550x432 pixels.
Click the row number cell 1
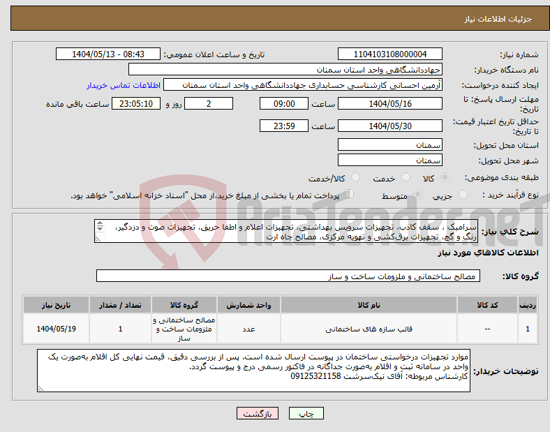coord(528,329)
